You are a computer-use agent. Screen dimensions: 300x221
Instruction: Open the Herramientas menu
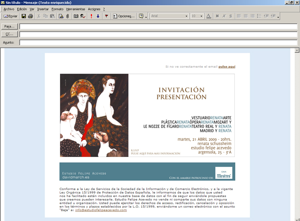pyautogui.click(x=75, y=9)
